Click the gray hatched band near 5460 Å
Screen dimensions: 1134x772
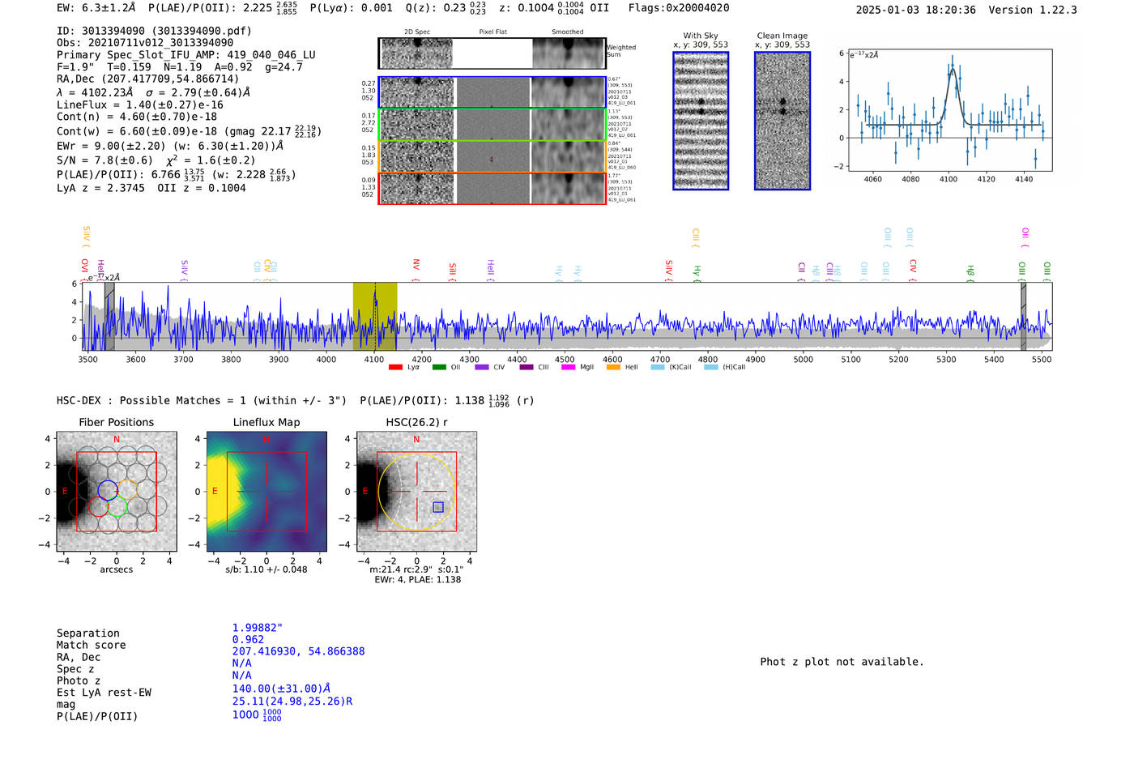[1023, 316]
